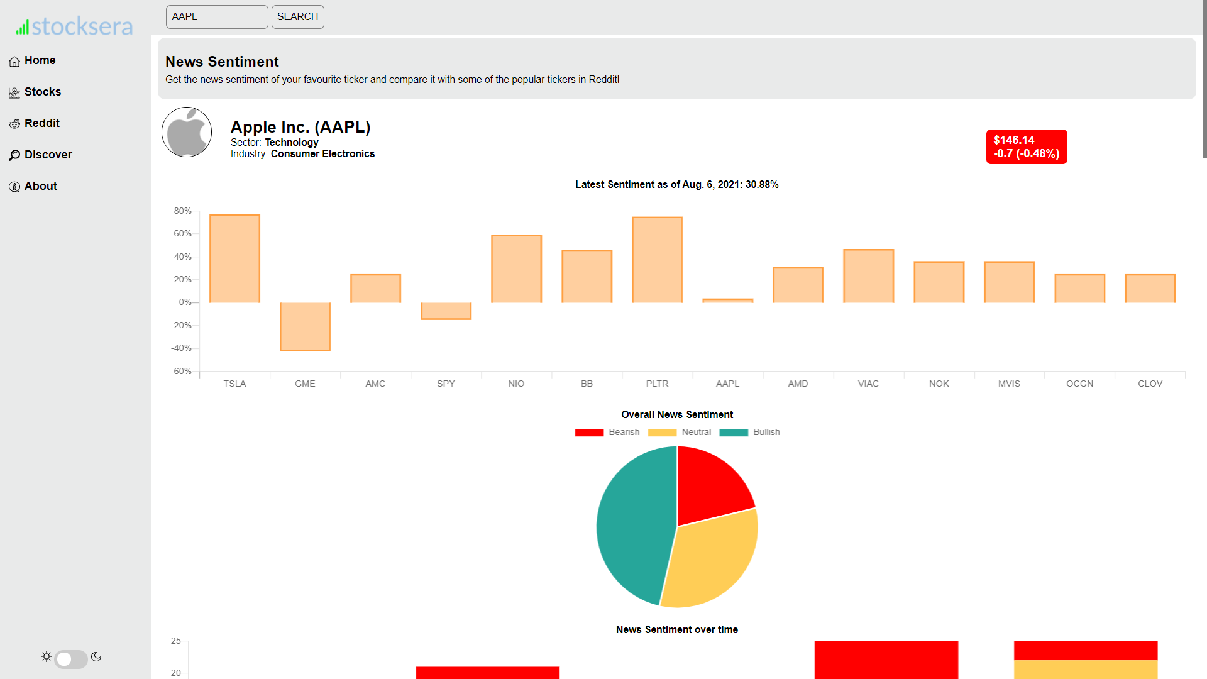This screenshot has height=679, width=1207.
Task: Click the Stocks chart icon in sidebar
Action: (14, 93)
